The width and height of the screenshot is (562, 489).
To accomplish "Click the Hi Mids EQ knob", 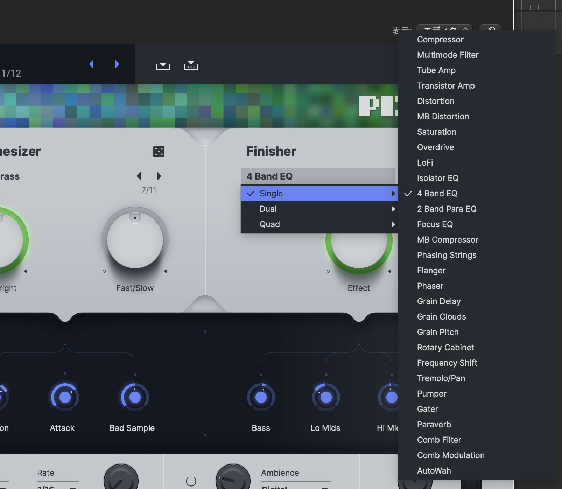I will pos(388,397).
